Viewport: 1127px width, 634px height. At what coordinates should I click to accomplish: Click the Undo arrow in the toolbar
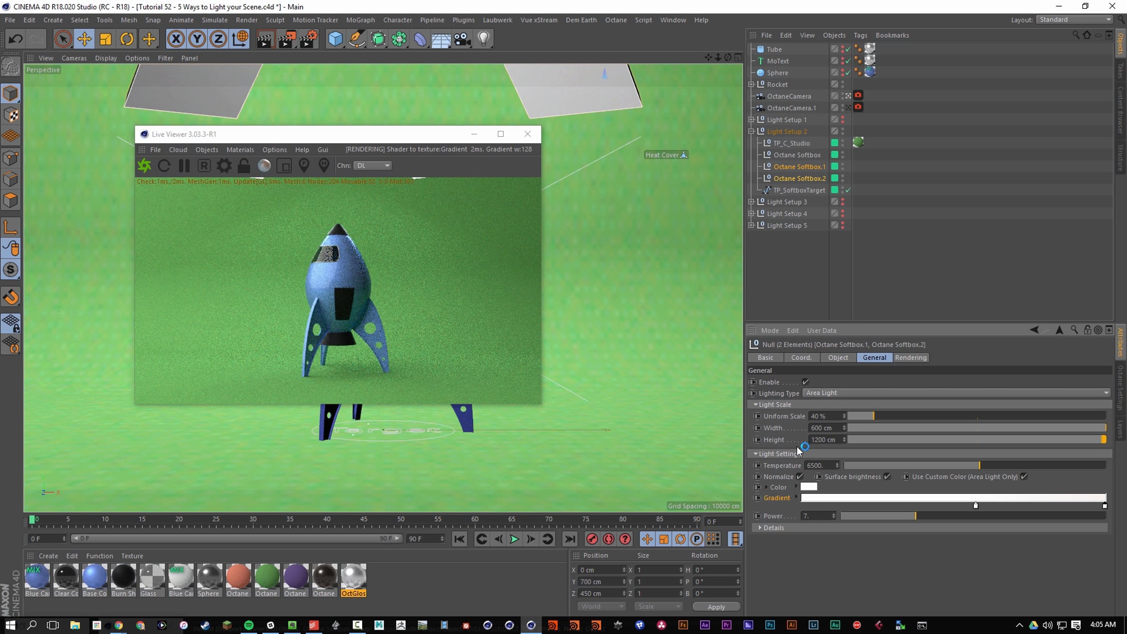click(15, 39)
